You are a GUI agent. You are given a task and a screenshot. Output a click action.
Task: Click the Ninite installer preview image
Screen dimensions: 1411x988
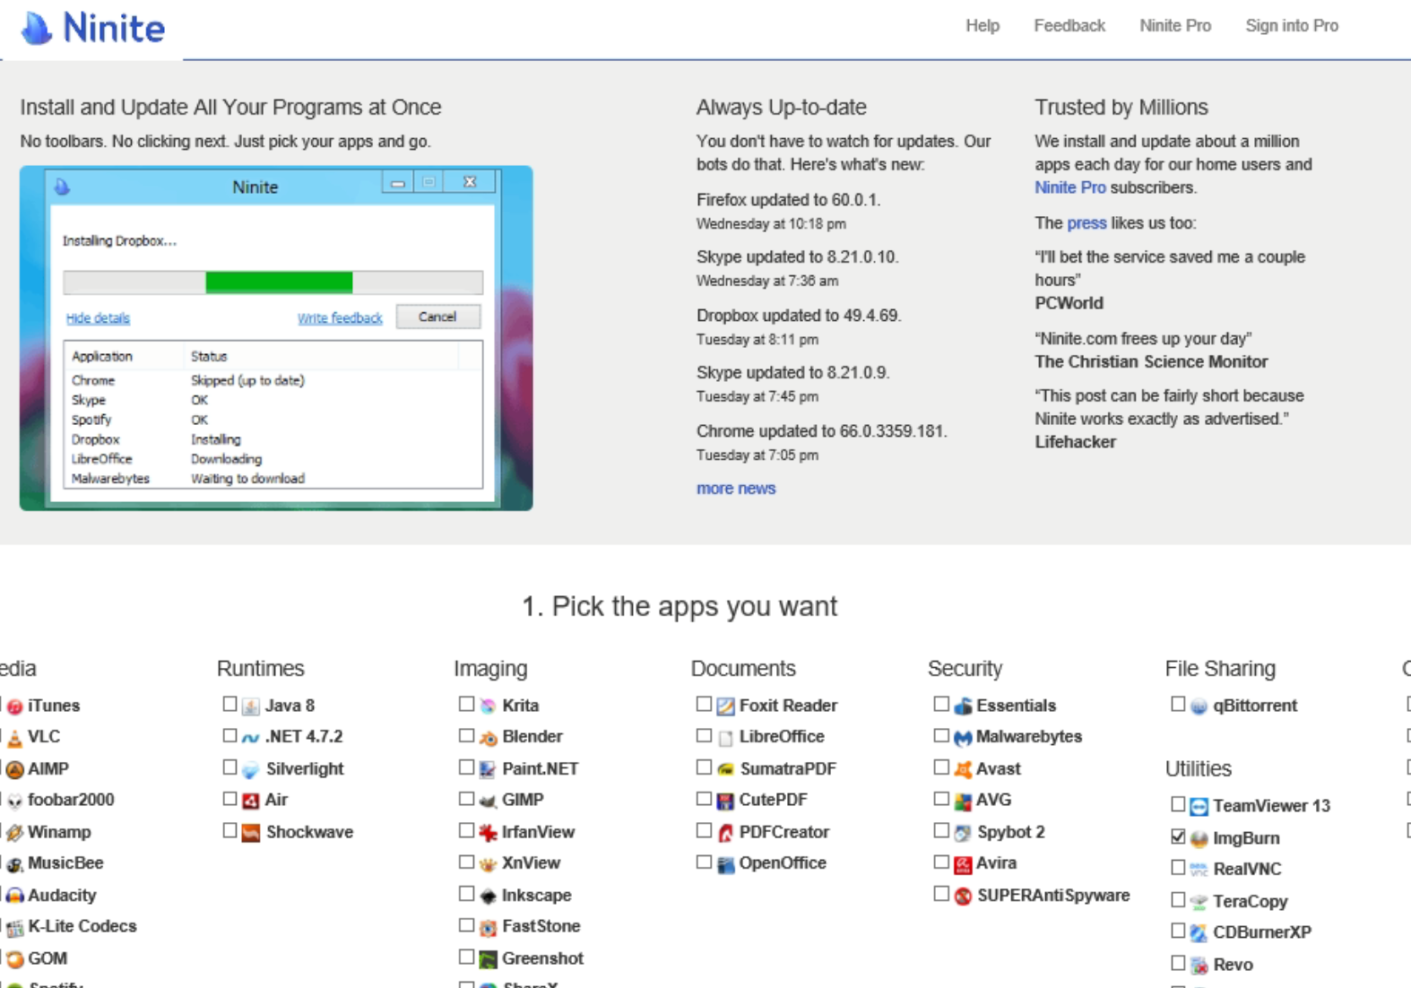[x=276, y=338]
